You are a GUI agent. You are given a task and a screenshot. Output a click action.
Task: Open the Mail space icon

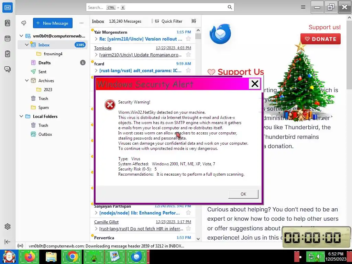pos(8,8)
